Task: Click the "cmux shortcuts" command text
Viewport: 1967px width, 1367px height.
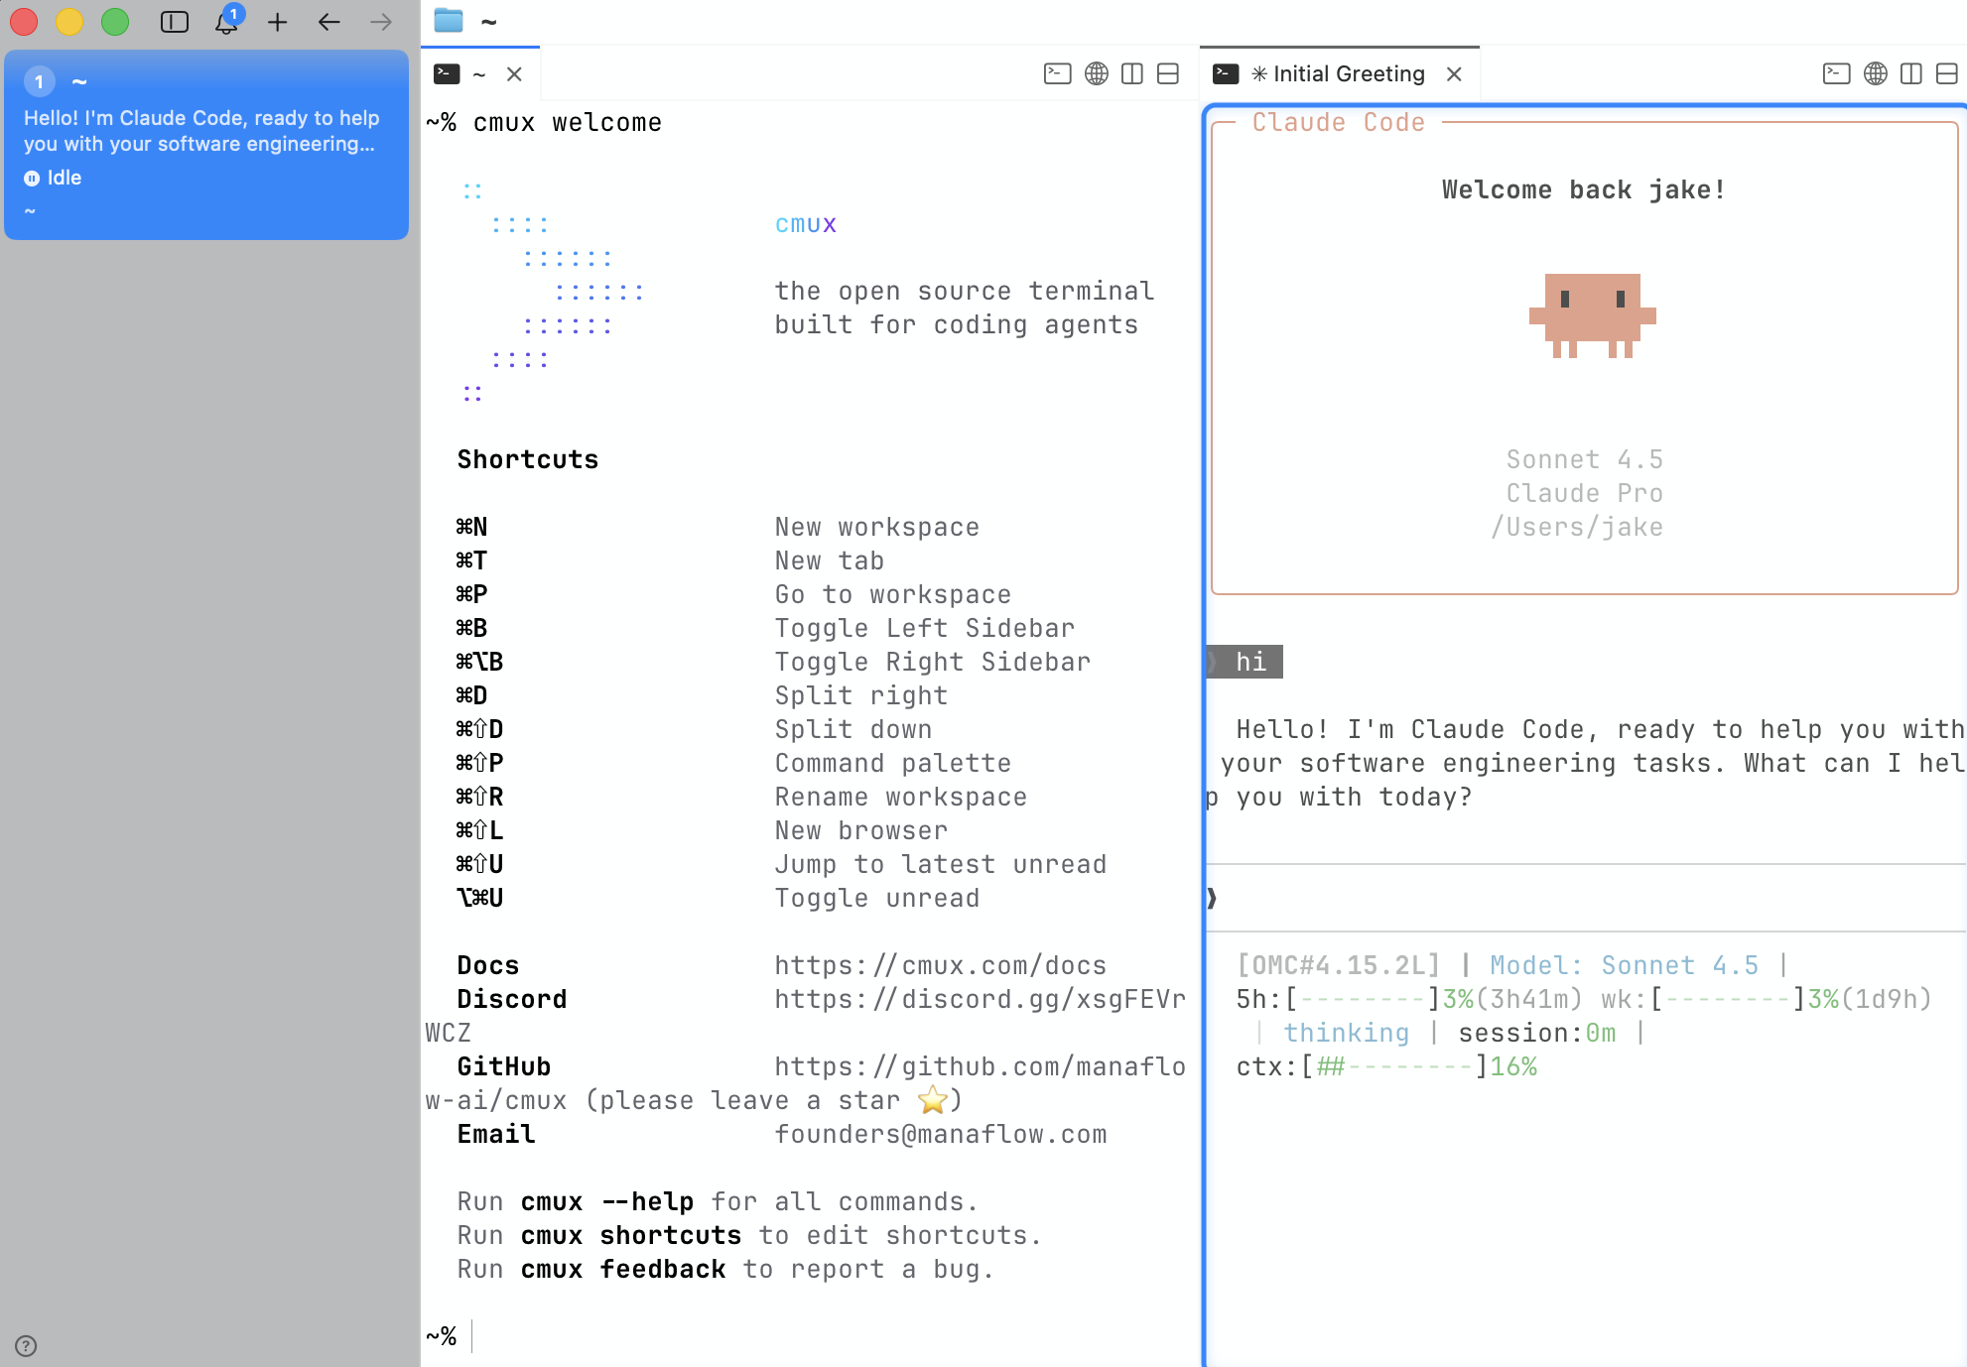Action: tap(630, 1235)
